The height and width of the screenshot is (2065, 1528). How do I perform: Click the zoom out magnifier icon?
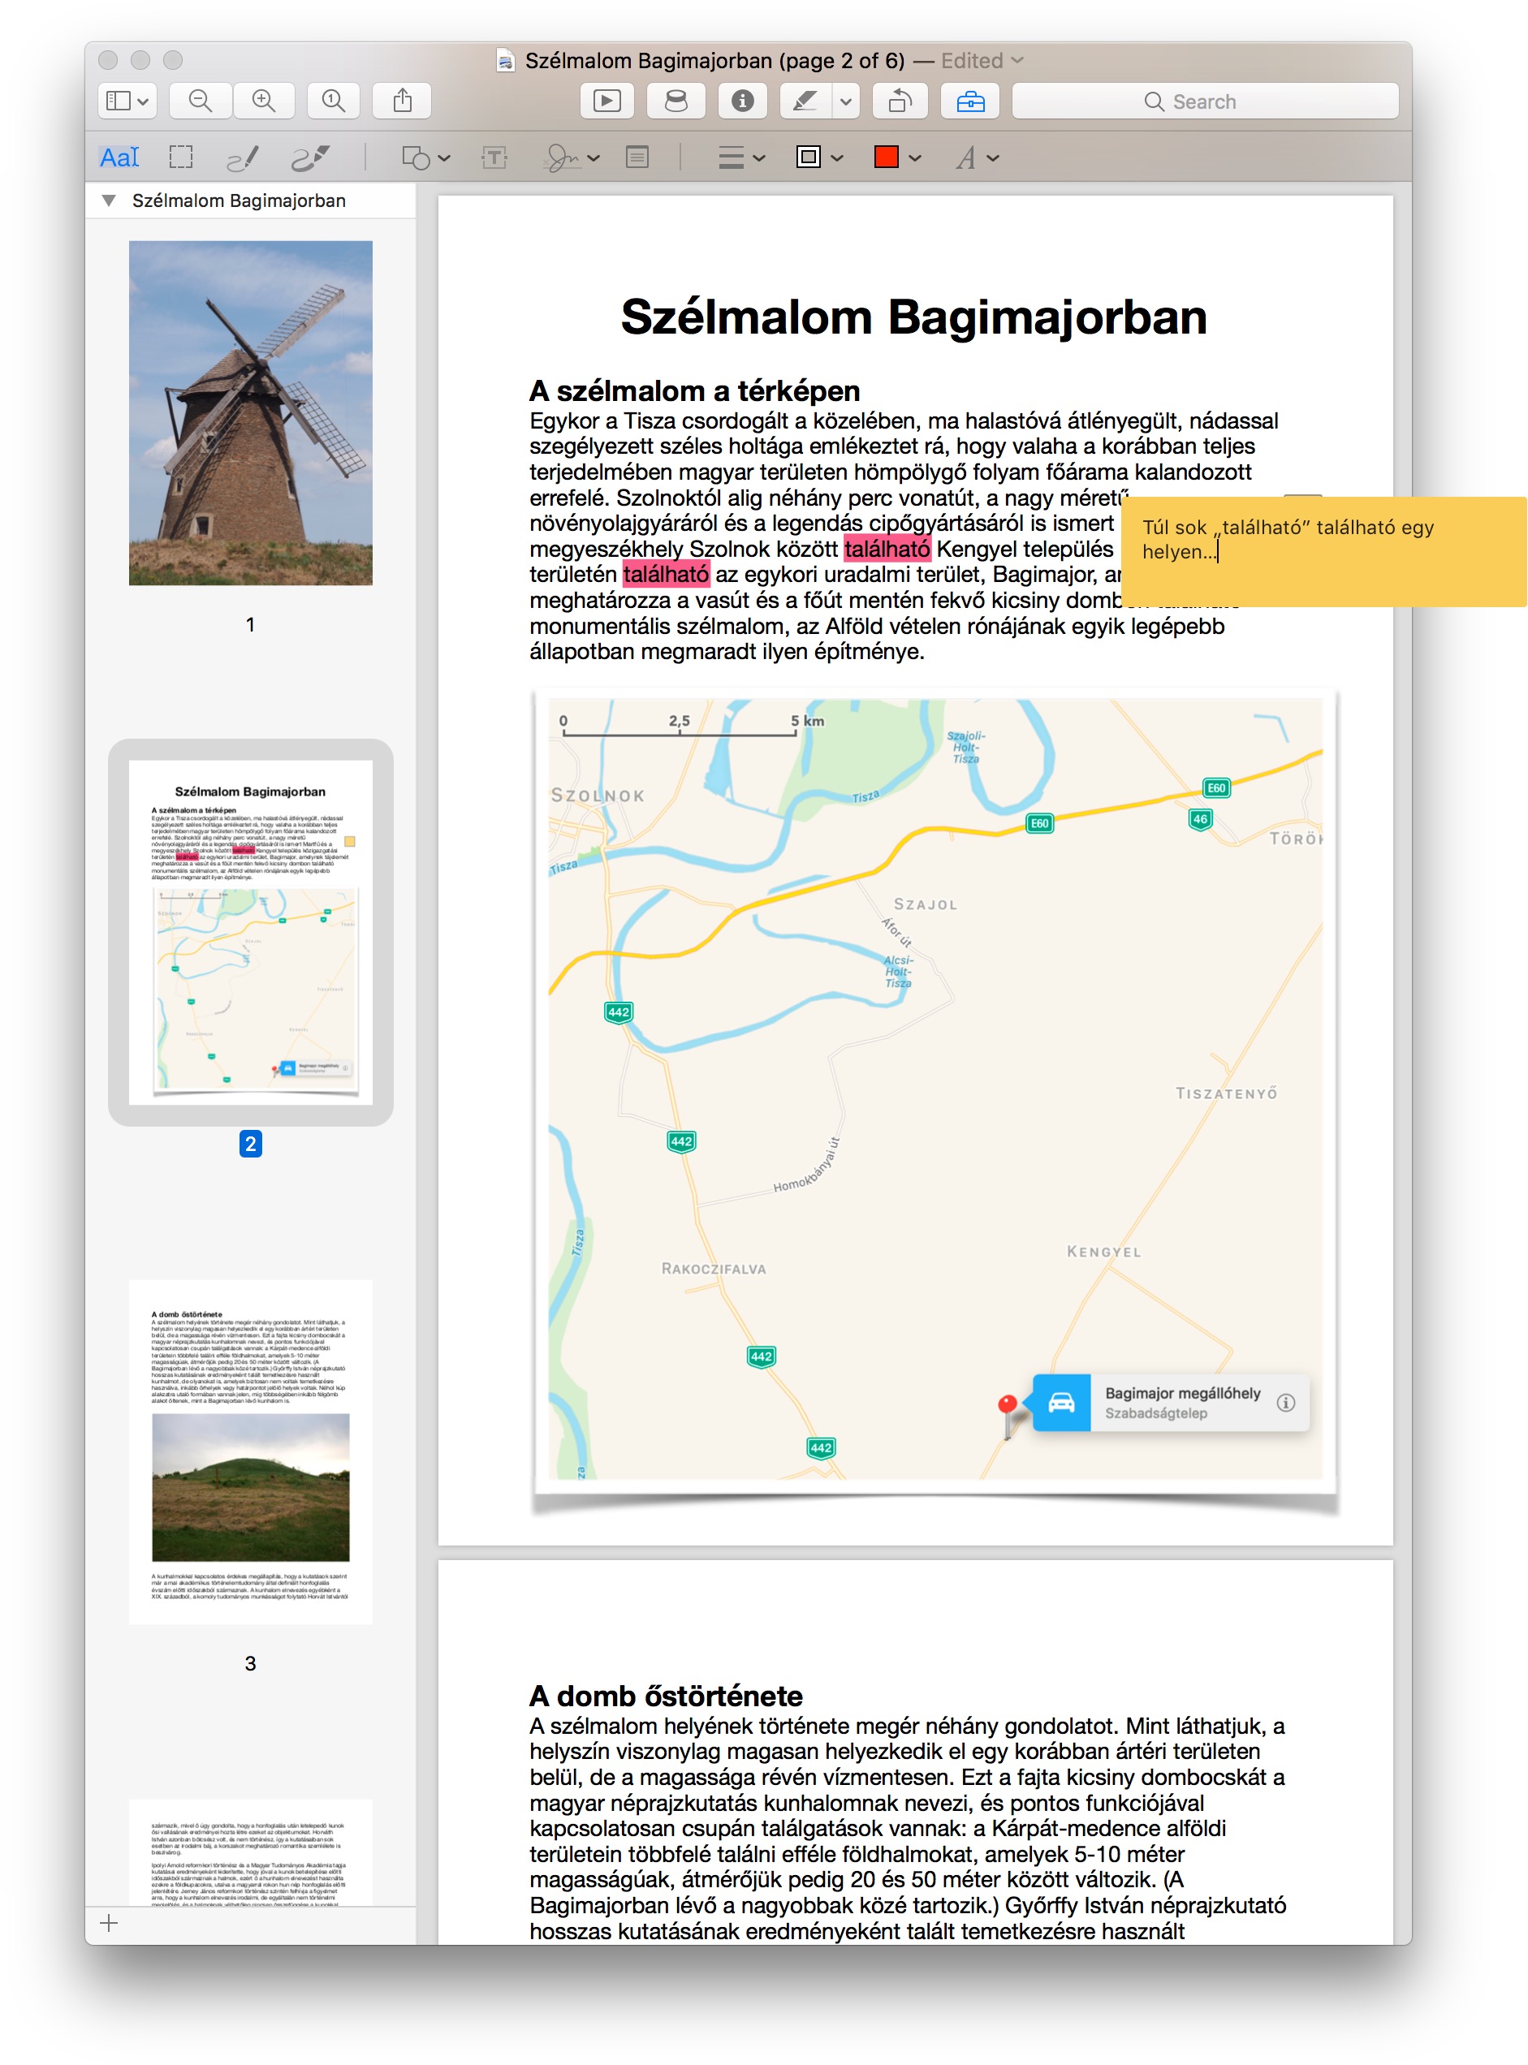(x=200, y=101)
